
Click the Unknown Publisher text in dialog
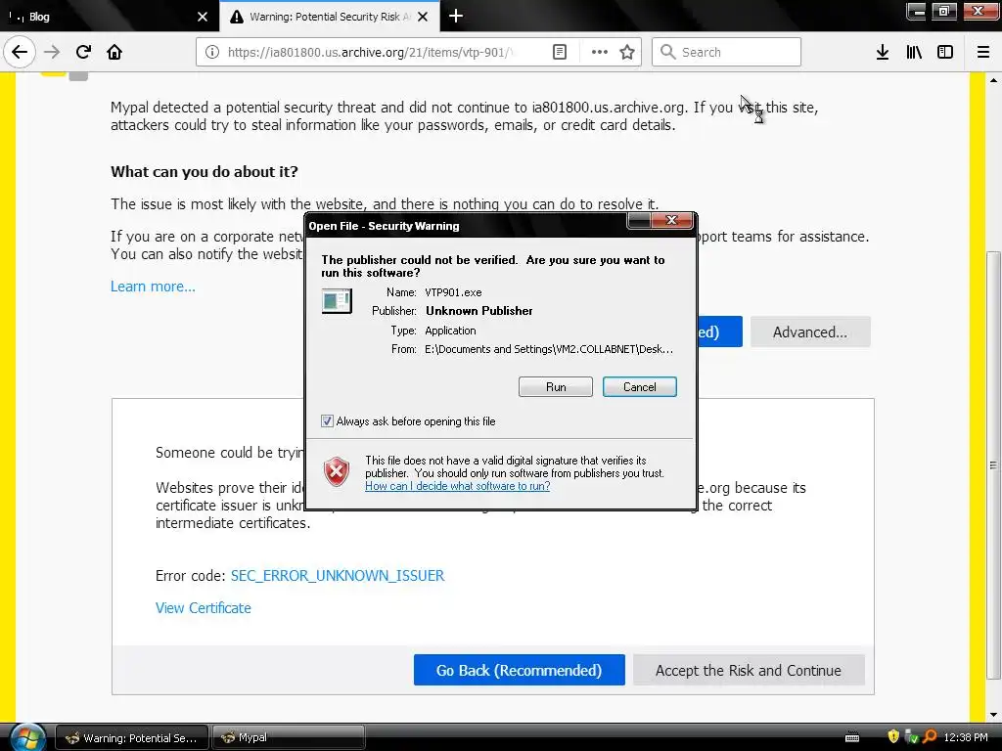click(479, 311)
